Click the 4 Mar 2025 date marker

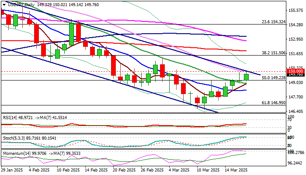point(179,170)
